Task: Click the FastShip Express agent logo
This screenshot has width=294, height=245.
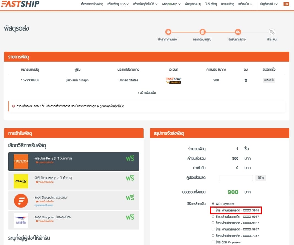Action: click(x=173, y=81)
